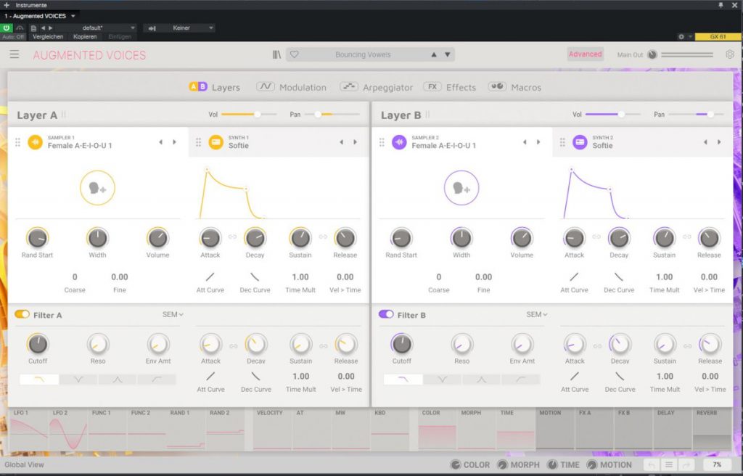Select Filter A notch mode
This screenshot has width=743, height=476.
click(78, 379)
